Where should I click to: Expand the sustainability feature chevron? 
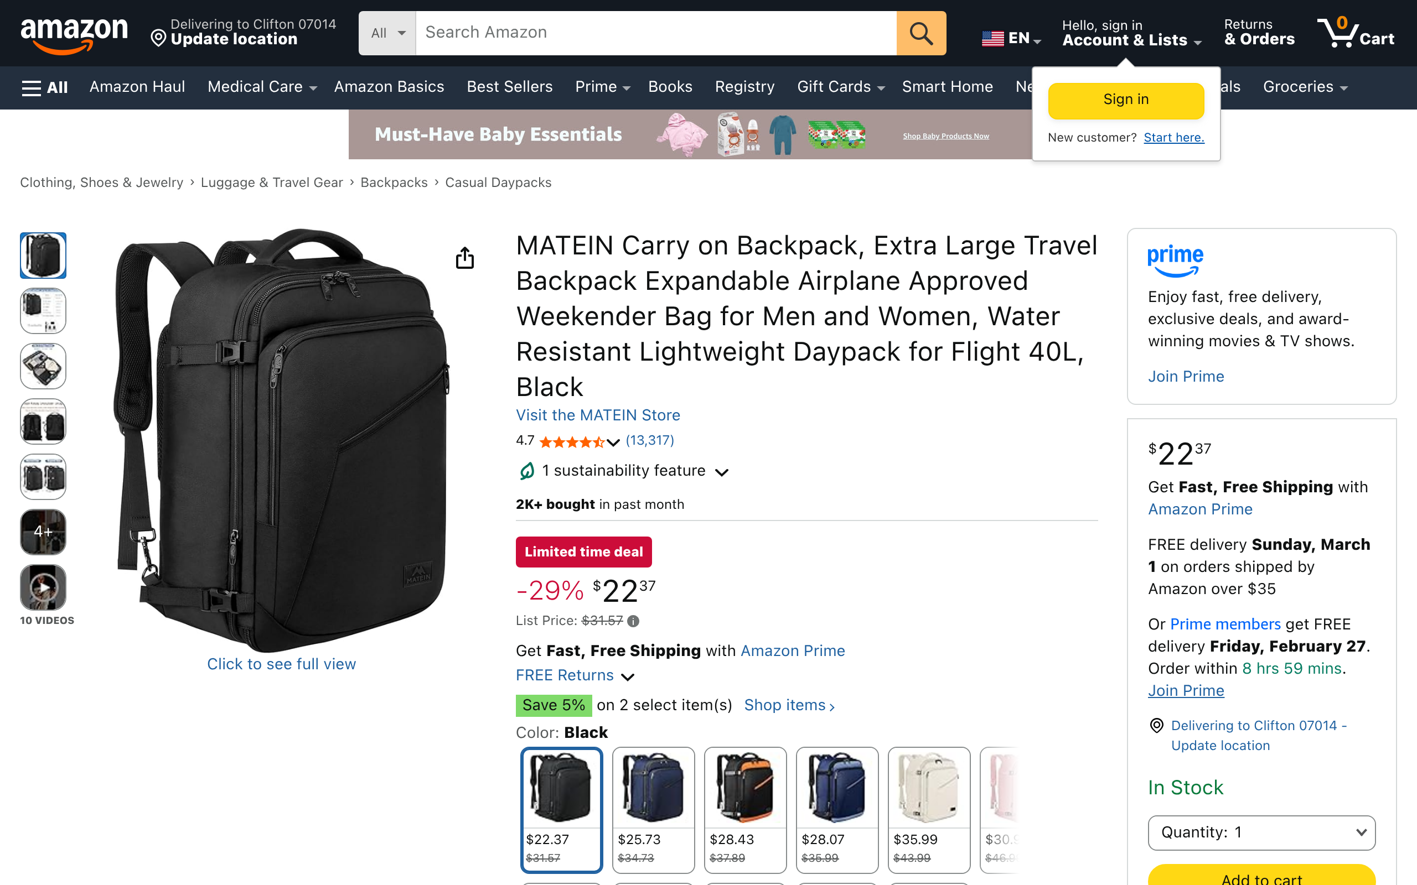(x=722, y=472)
